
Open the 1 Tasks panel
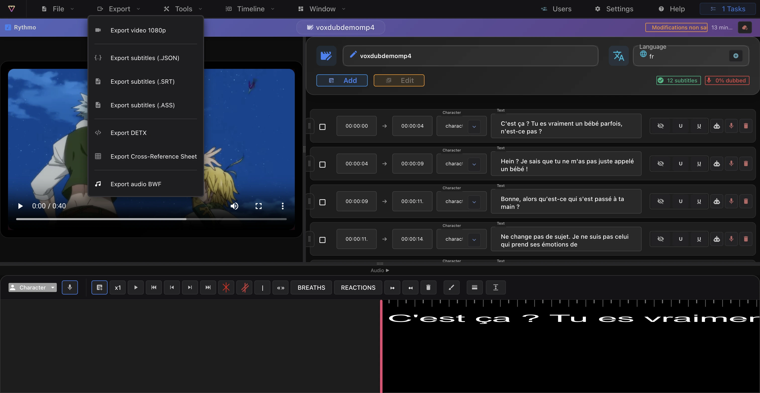pos(728,9)
